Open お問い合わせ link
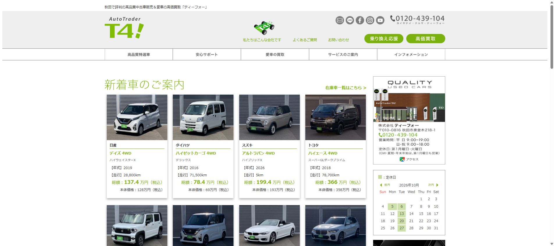Screen dimensions: 554x246 tap(339, 40)
